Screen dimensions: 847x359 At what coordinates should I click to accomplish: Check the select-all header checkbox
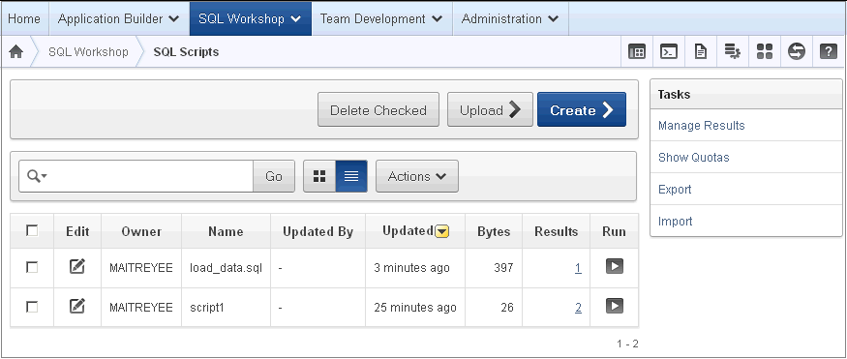click(32, 230)
